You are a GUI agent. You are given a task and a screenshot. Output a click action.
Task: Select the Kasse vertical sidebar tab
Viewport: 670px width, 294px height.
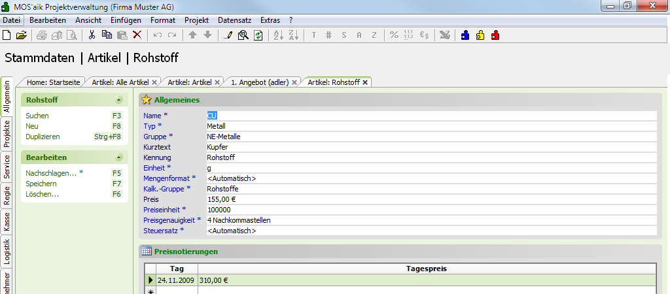pyautogui.click(x=7, y=222)
